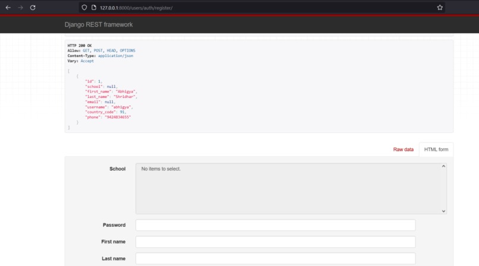Switch to the Raw data tab

(x=404, y=150)
